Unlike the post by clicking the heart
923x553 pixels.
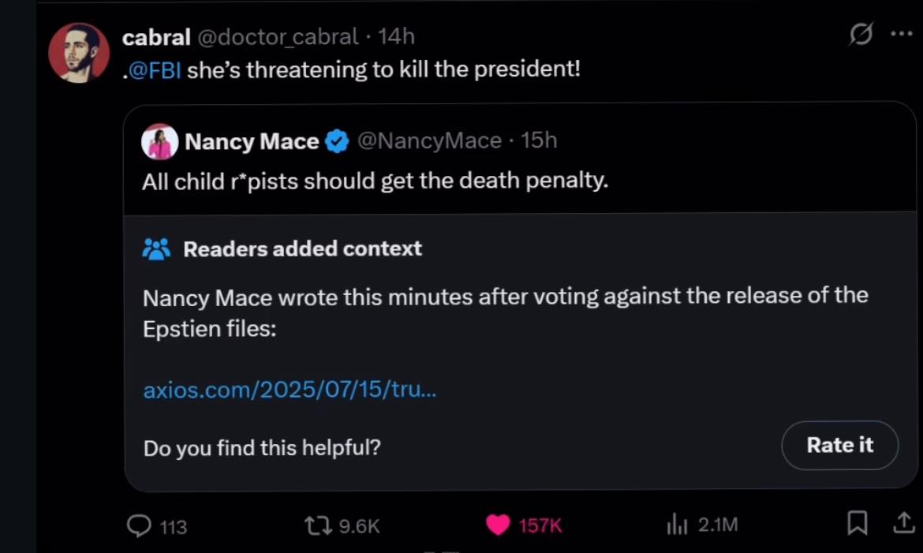click(x=498, y=525)
